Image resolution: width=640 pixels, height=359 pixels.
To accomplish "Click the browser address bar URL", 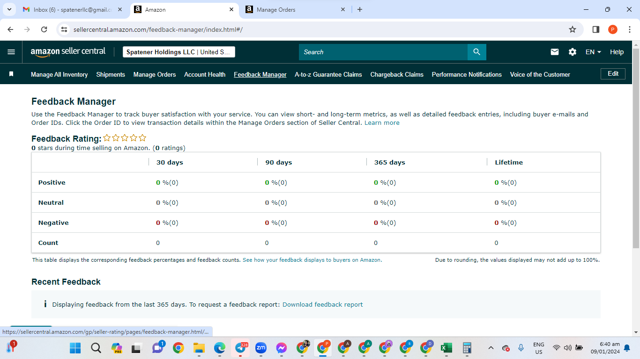I will click(x=158, y=29).
